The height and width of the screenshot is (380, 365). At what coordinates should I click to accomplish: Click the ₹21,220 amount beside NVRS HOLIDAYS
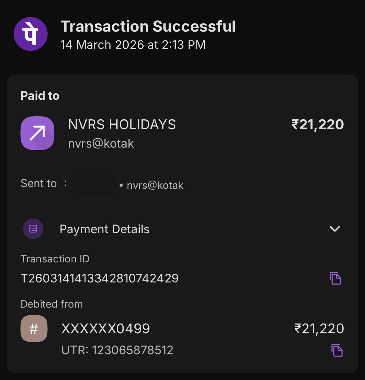pyautogui.click(x=317, y=124)
